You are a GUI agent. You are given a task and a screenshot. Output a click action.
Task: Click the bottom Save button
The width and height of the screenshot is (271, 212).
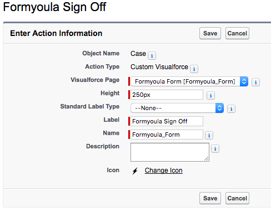(x=210, y=198)
